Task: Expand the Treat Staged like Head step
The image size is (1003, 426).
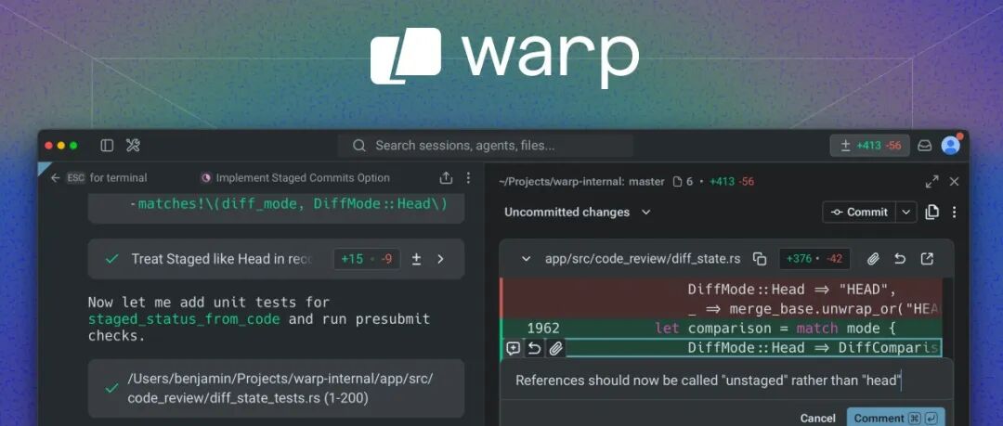Action: coord(440,259)
